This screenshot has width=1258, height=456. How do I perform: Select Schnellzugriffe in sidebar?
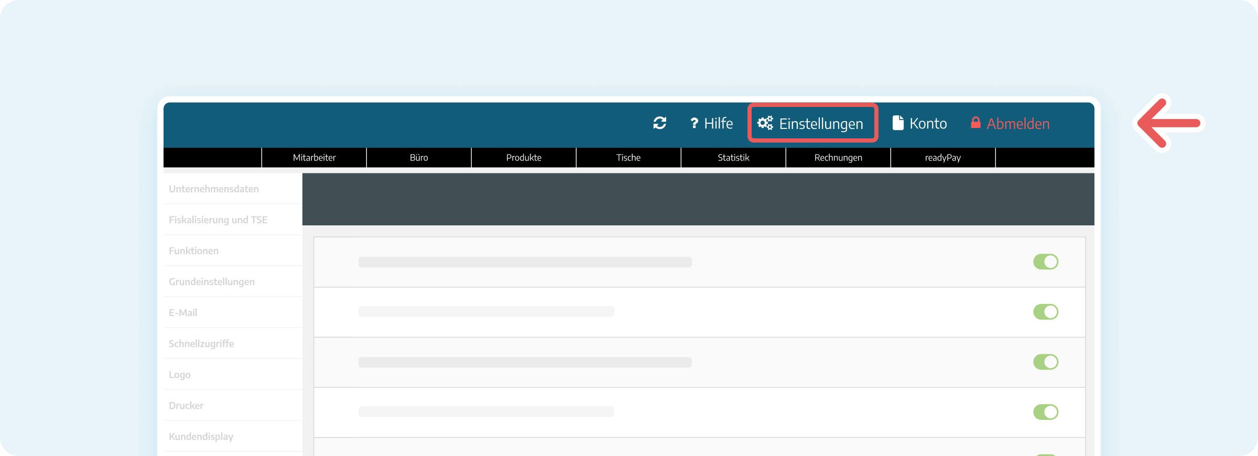tap(233, 343)
